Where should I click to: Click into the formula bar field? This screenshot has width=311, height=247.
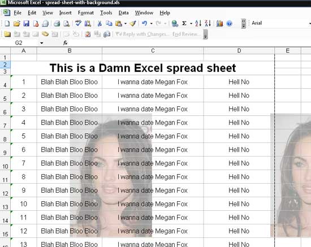point(189,43)
